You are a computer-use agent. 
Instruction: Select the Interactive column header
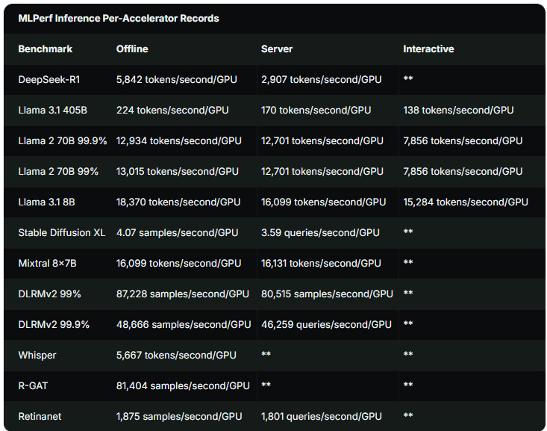[428, 49]
